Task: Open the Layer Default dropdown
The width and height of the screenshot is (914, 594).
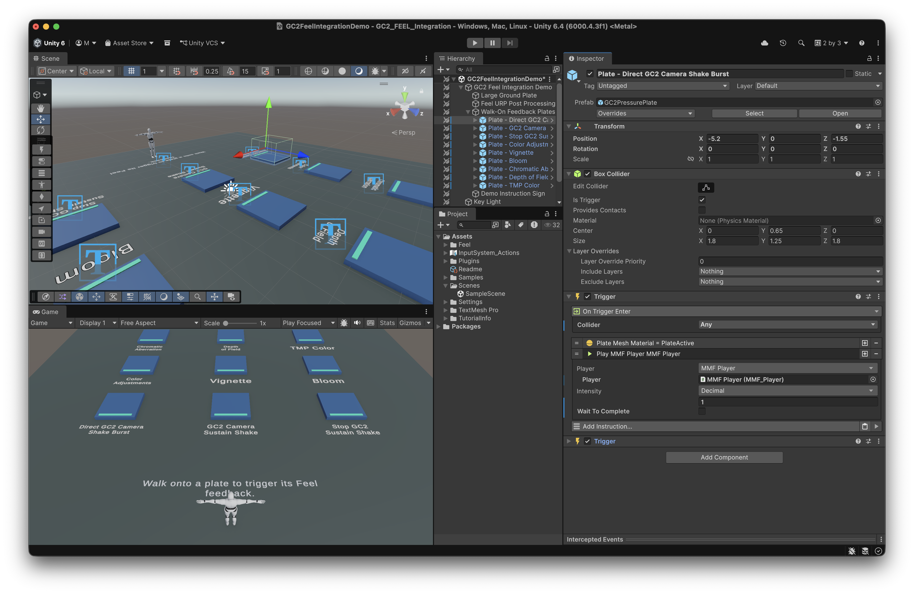Action: point(818,86)
